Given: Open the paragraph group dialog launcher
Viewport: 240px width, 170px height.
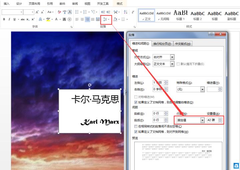Looking at the screenshot, I should [135, 27].
